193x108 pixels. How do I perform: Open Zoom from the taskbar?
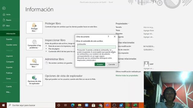point(87,105)
